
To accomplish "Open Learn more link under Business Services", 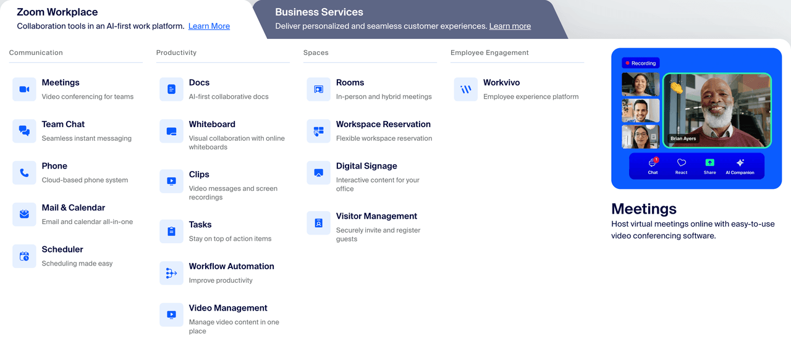I will [510, 26].
